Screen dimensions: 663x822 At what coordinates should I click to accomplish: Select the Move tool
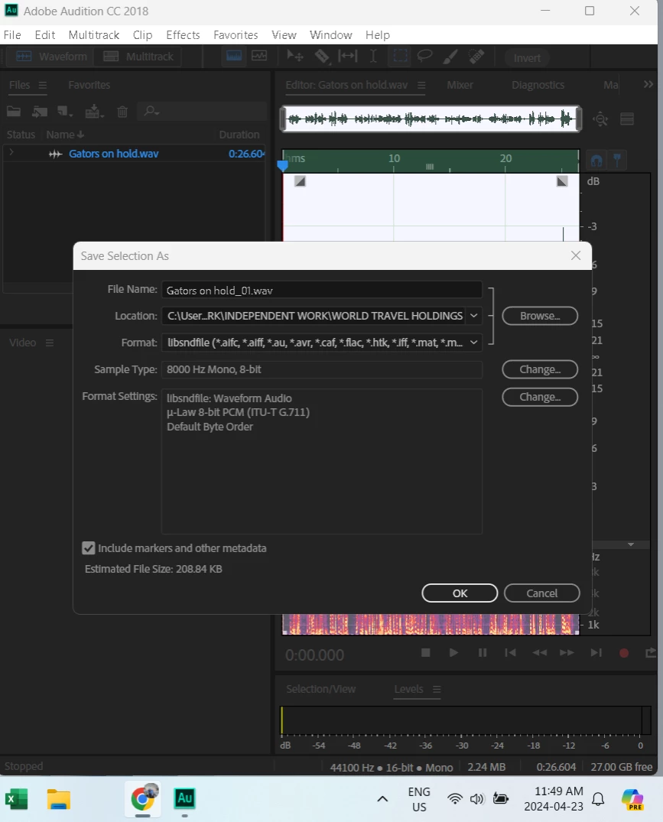click(294, 56)
